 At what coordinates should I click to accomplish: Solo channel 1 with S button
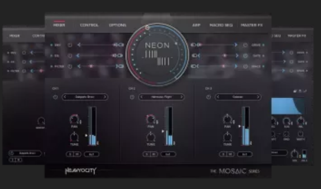[70, 154]
